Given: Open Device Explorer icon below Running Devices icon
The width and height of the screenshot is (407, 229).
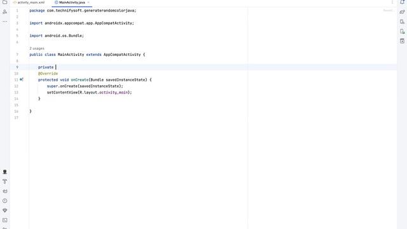Looking at the screenshot, I should pyautogui.click(x=402, y=41).
